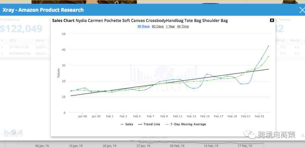Toggle the Sales series in legend
The height and width of the screenshot is (148, 305).
click(127, 124)
